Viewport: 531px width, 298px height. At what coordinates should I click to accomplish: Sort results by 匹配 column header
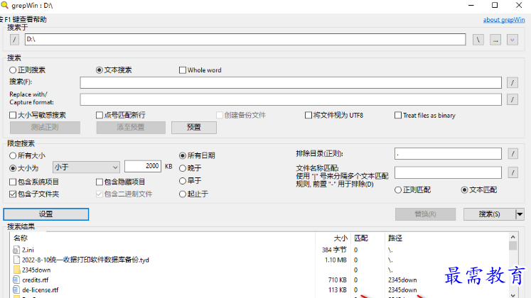coord(368,238)
